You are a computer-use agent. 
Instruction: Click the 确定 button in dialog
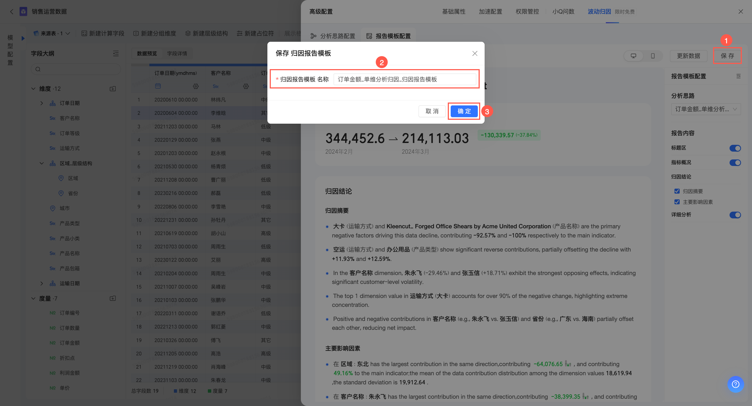(464, 111)
